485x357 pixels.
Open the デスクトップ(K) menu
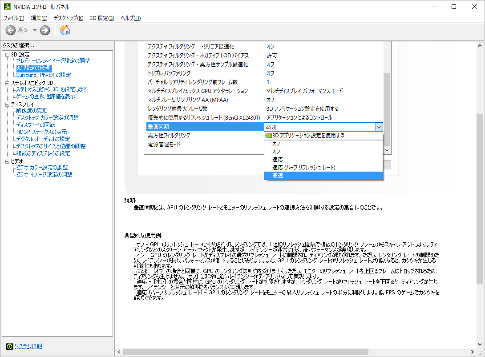click(x=69, y=18)
